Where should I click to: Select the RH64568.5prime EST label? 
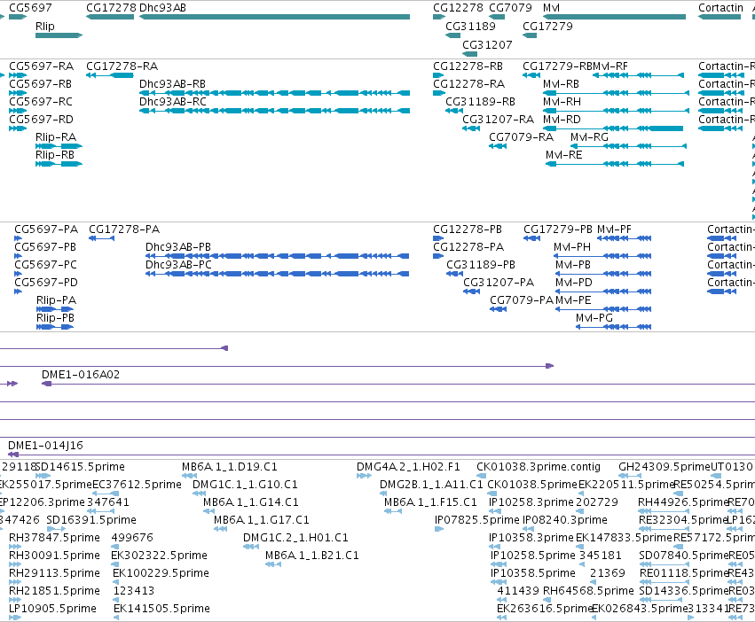pyautogui.click(x=588, y=591)
